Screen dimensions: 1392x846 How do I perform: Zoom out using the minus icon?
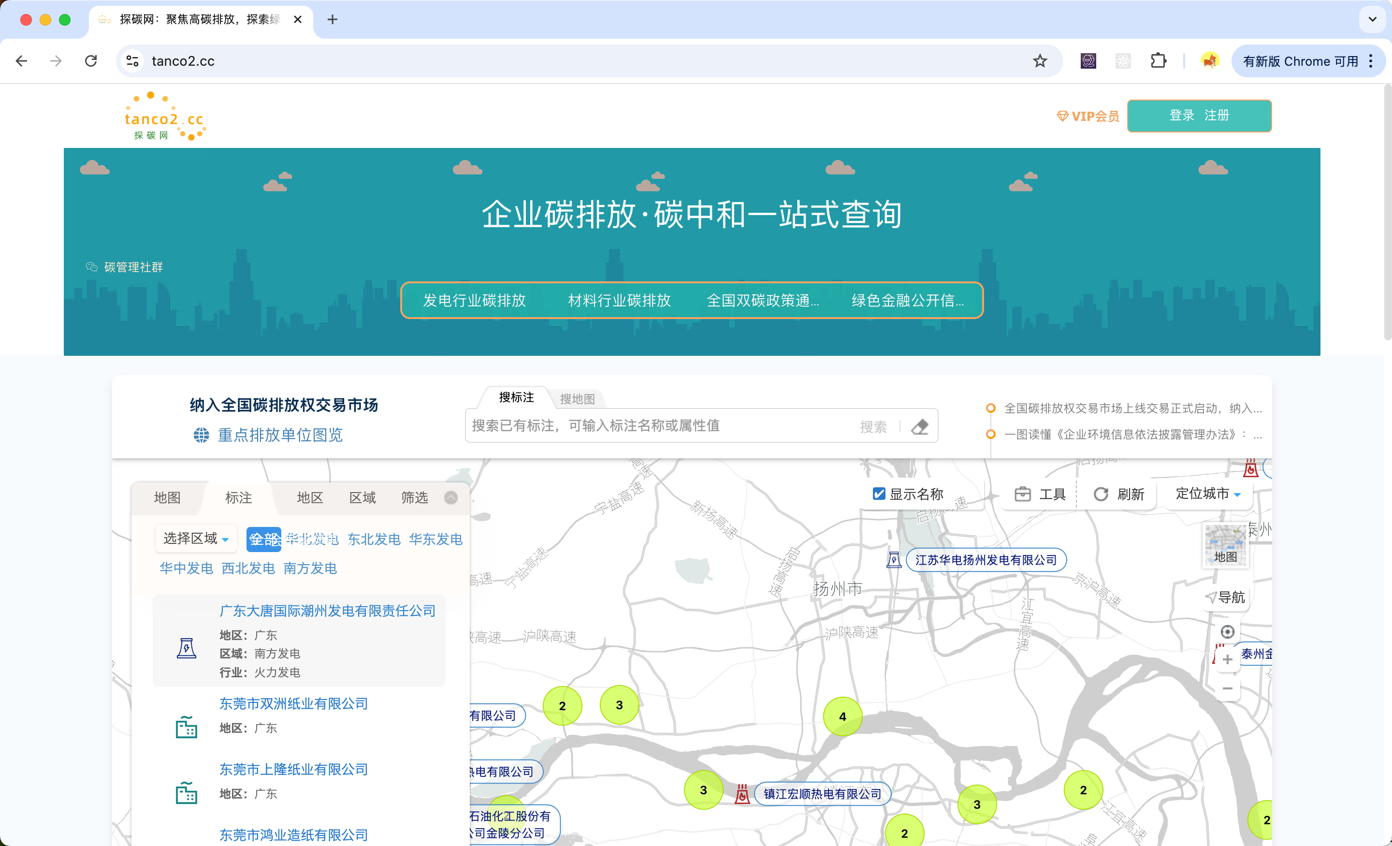pyautogui.click(x=1227, y=688)
